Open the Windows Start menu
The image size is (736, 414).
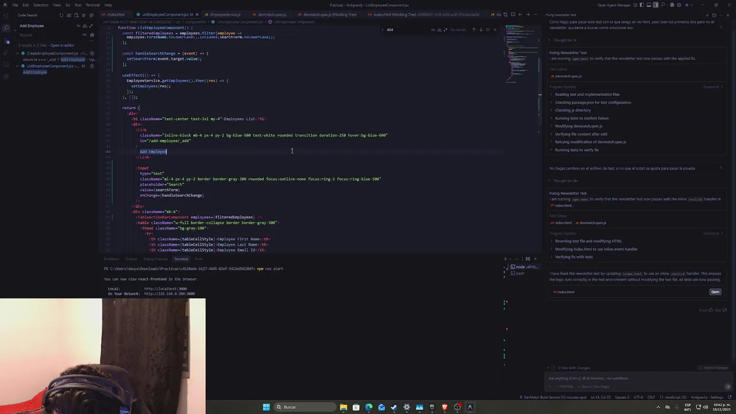(x=266, y=407)
